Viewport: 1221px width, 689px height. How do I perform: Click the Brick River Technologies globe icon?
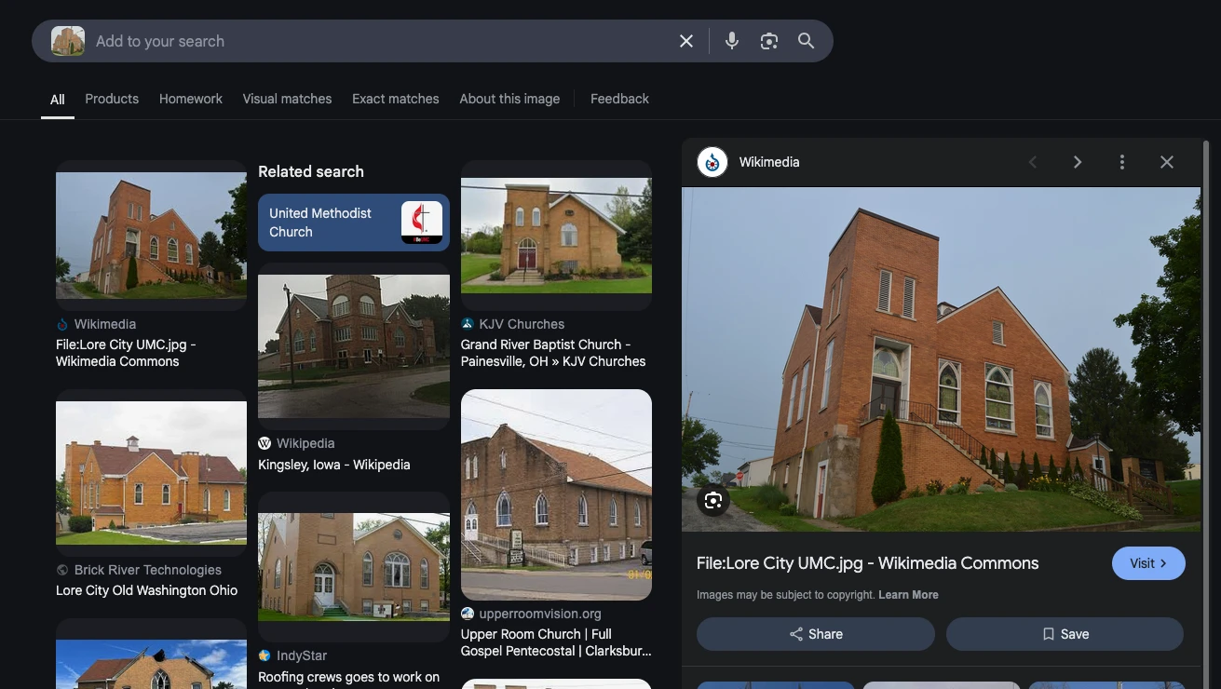[x=62, y=570]
